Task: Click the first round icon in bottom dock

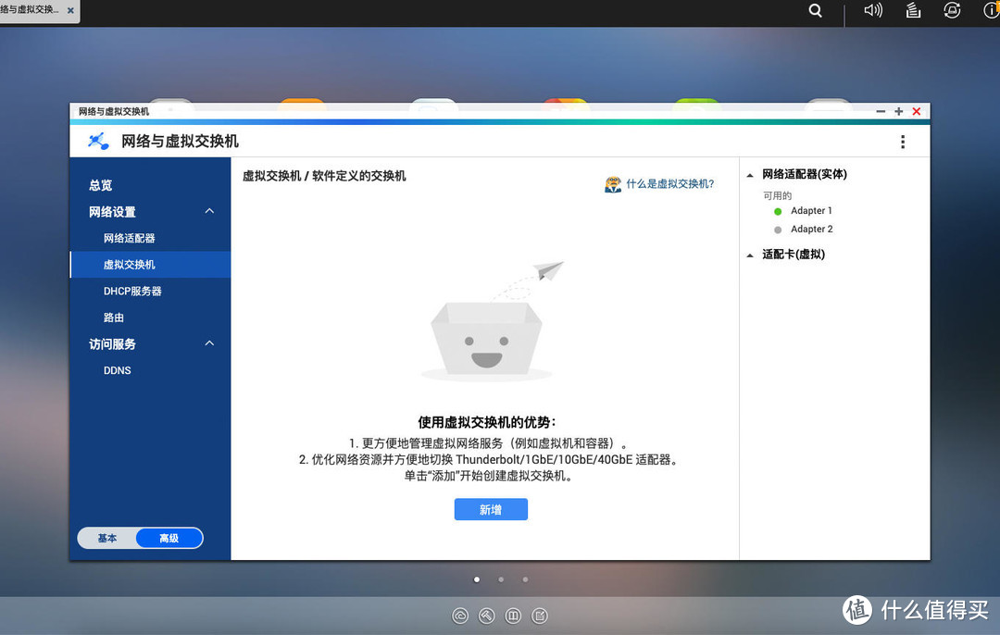Action: [x=460, y=616]
